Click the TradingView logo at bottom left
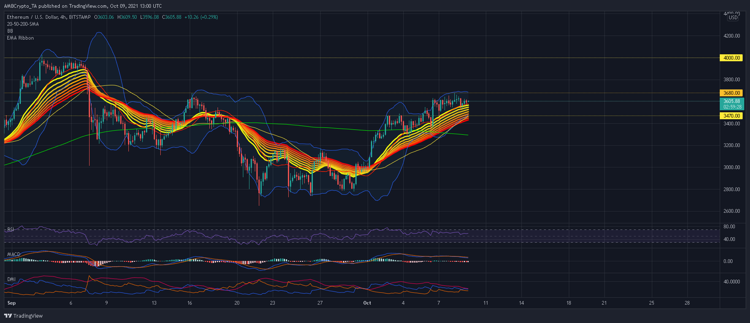 23,316
